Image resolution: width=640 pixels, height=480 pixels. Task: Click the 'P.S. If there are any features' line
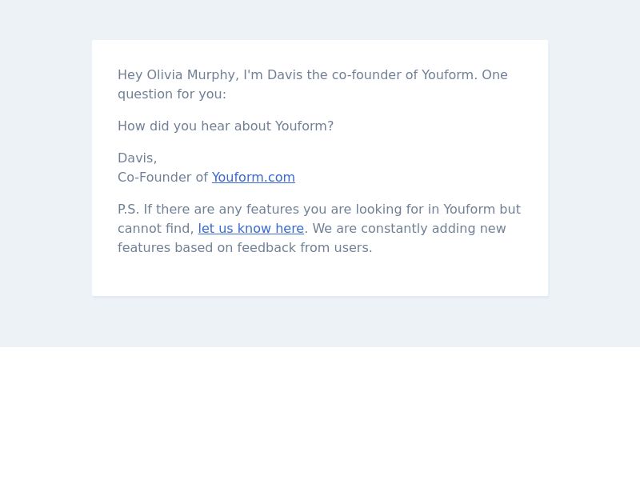(x=319, y=210)
